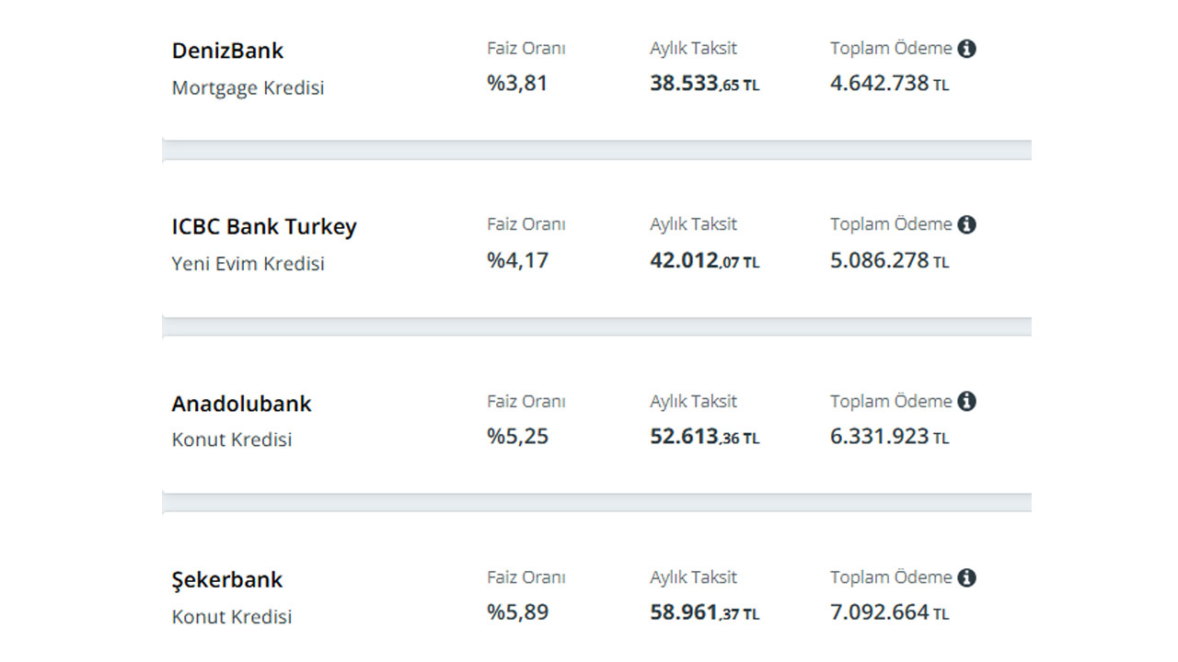
Task: Click the 58.961,37 TL monthly installment
Action: point(705,613)
